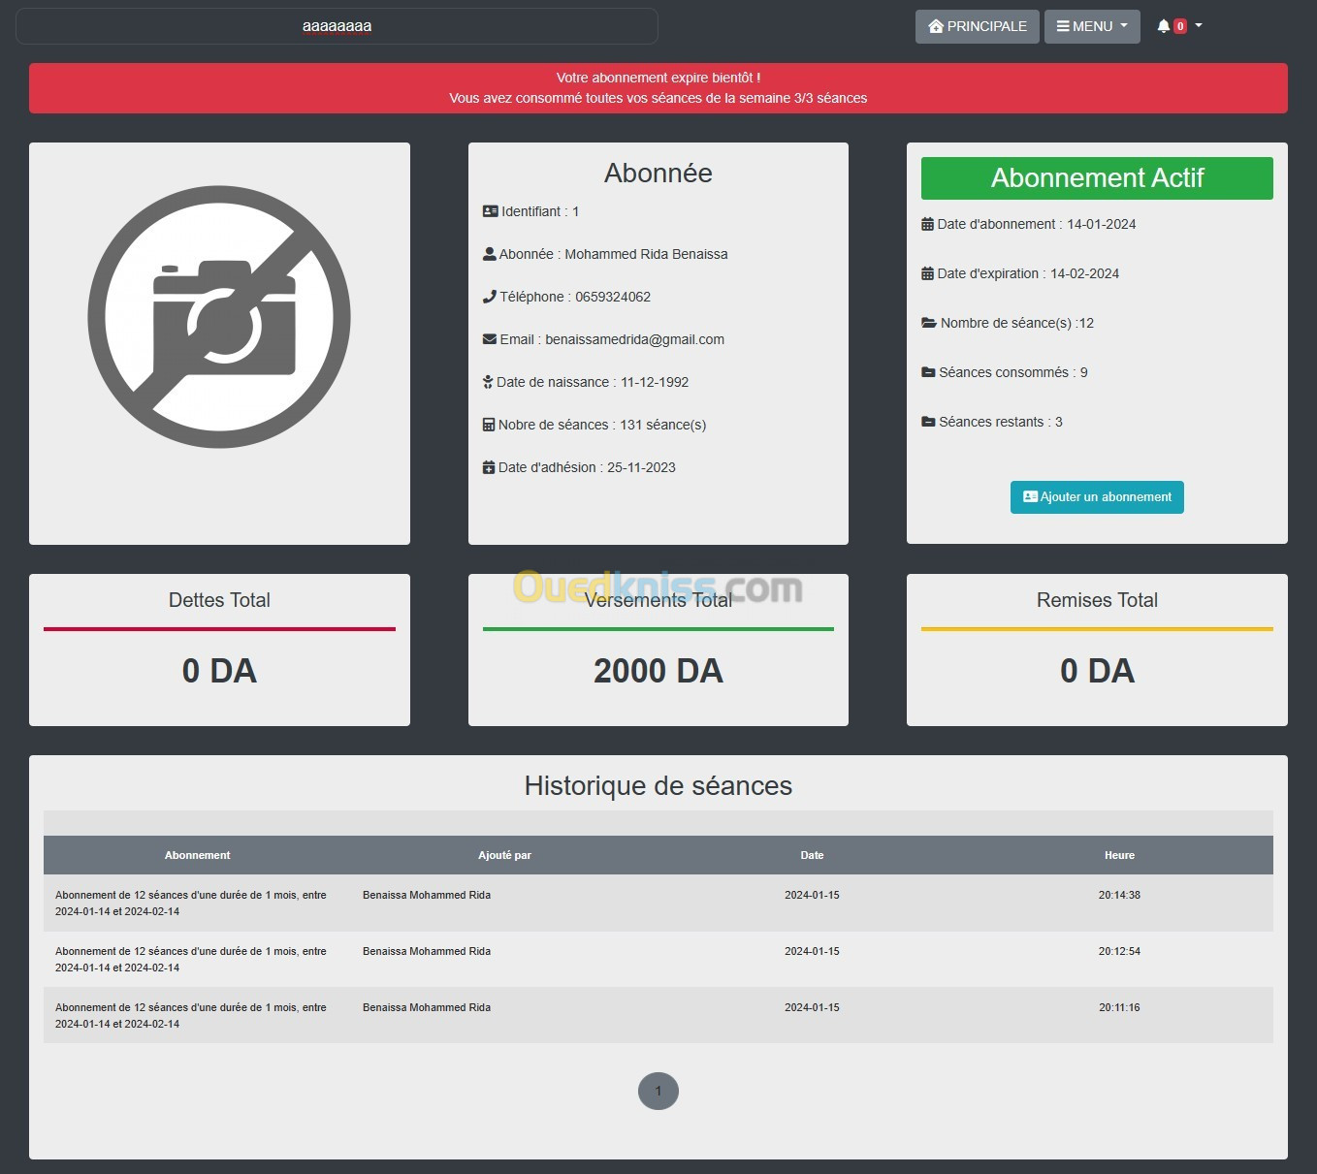Viewport: 1317px width, 1174px height.
Task: Click the home icon in PRINCIPALE button
Action: coord(936,26)
